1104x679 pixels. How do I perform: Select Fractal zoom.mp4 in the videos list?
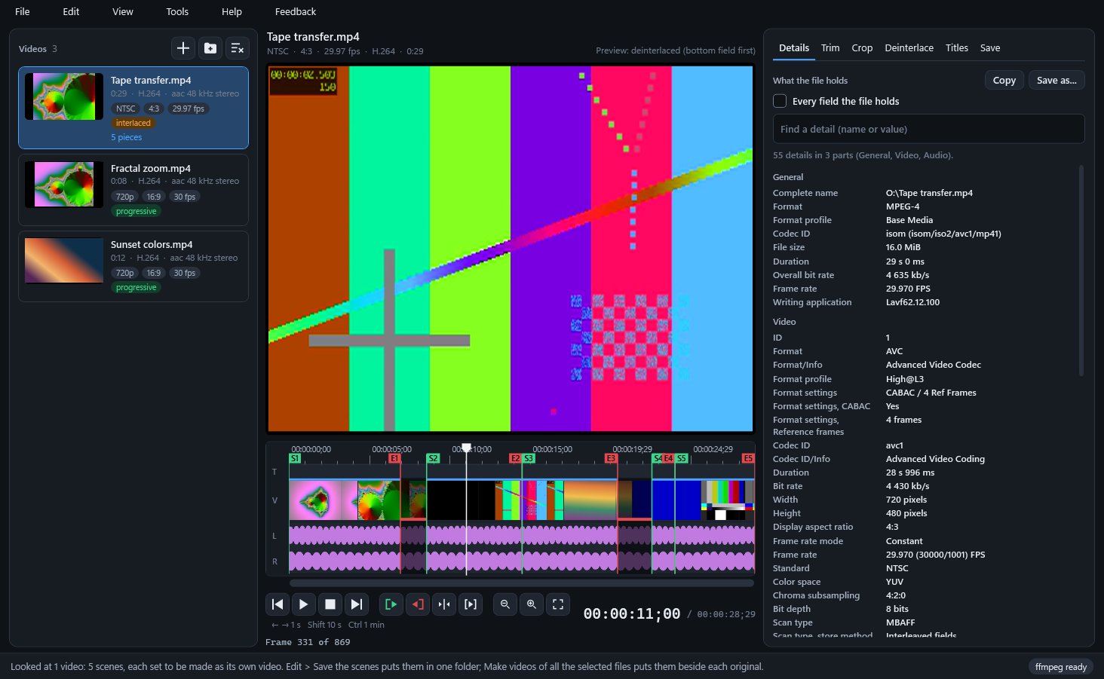pyautogui.click(x=133, y=190)
